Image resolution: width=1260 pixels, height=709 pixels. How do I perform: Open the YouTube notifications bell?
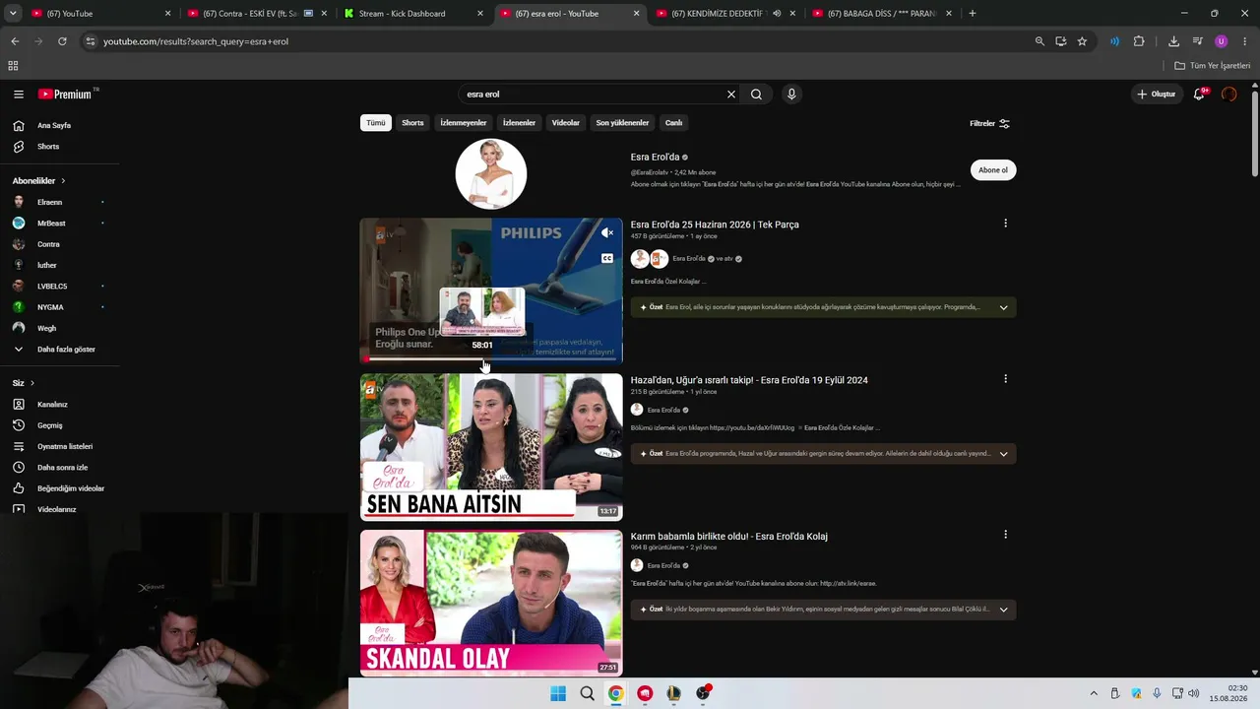tap(1199, 95)
